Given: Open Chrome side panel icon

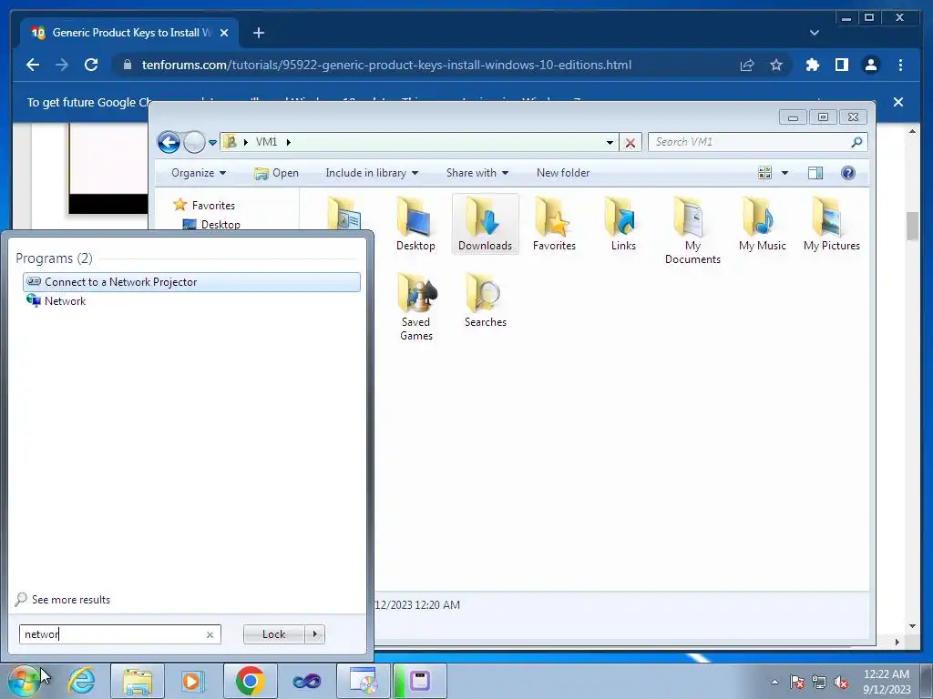Looking at the screenshot, I should point(841,65).
